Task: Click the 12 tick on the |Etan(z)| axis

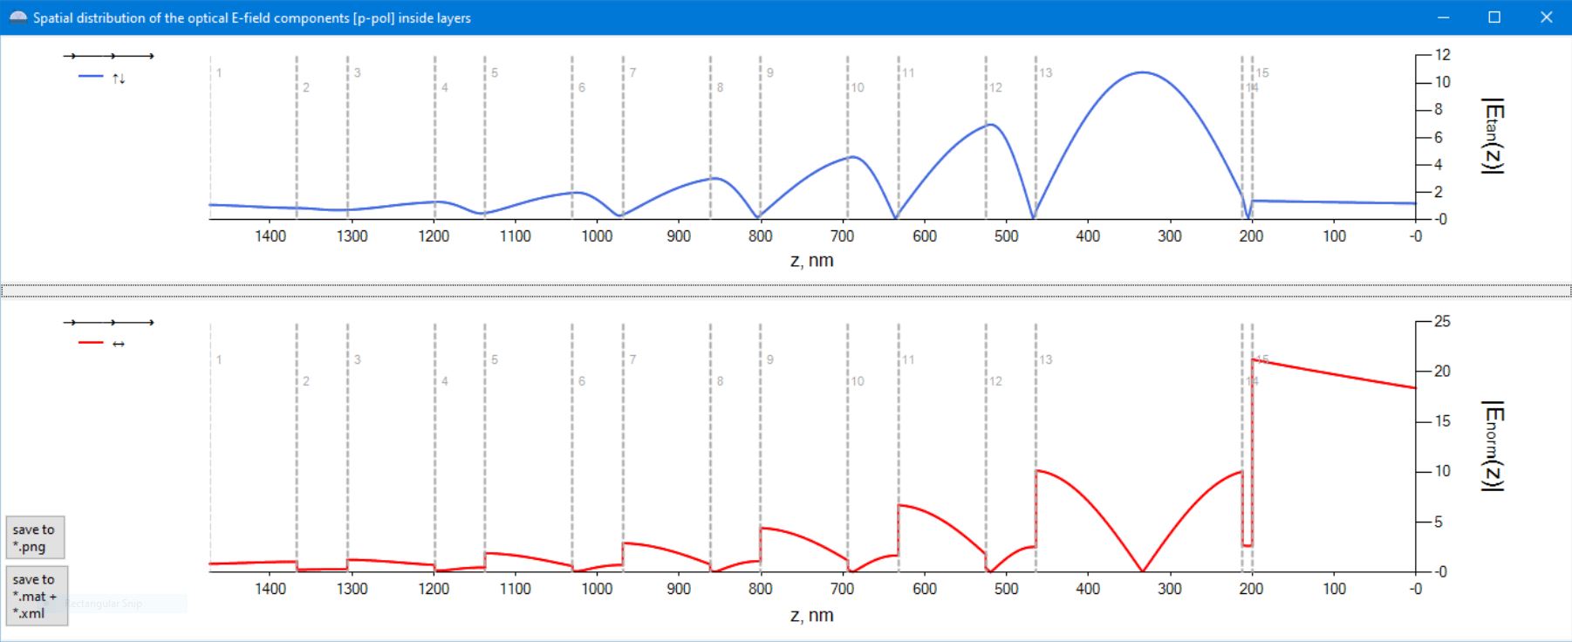Action: pyautogui.click(x=1443, y=55)
